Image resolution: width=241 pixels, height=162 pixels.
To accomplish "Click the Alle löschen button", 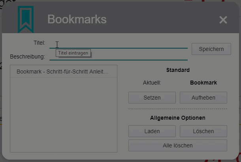I will point(178,145).
